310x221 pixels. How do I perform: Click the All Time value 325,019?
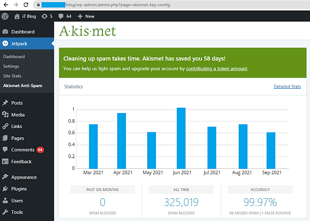pos(181,202)
